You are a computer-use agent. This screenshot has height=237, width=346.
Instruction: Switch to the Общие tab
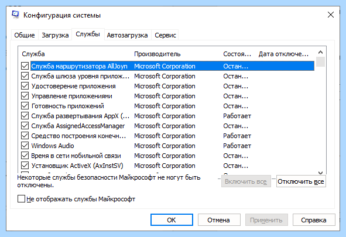coord(25,35)
